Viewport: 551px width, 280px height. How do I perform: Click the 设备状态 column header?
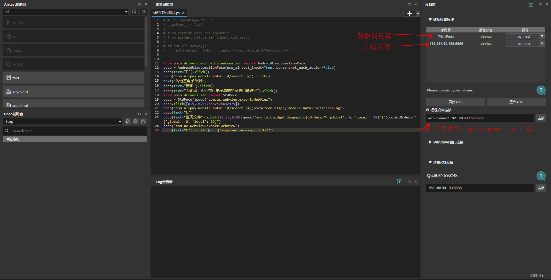tap(486, 30)
